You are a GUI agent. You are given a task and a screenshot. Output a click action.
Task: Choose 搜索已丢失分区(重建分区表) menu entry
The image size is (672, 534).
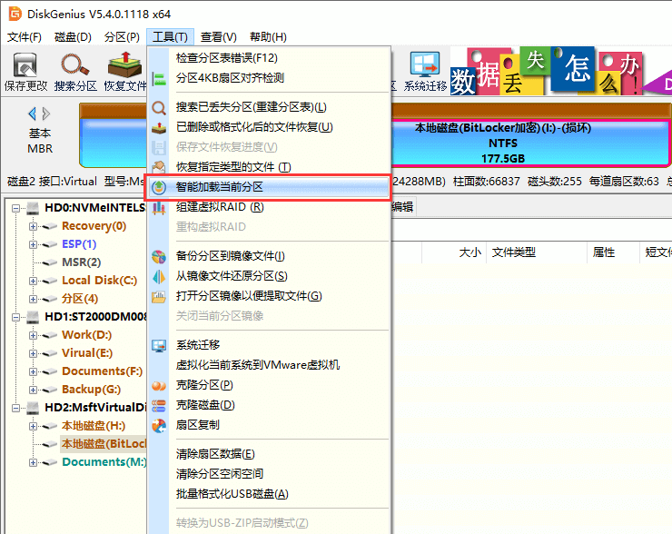point(268,107)
